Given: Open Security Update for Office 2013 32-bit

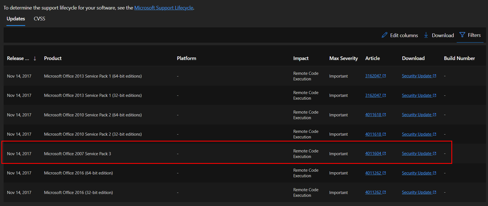Looking at the screenshot, I should pos(416,95).
